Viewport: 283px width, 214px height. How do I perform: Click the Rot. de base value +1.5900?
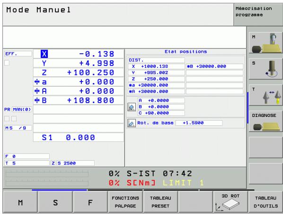point(199,123)
